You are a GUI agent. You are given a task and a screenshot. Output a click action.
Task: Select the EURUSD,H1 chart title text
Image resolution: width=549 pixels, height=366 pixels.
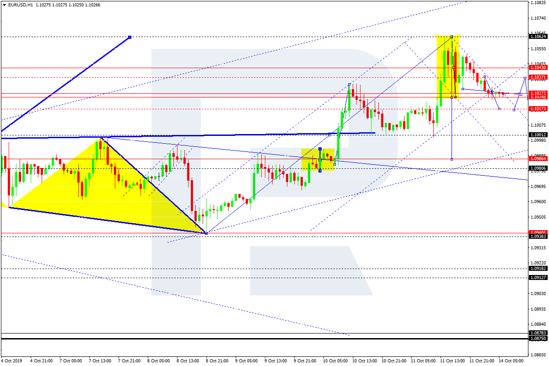pos(21,5)
